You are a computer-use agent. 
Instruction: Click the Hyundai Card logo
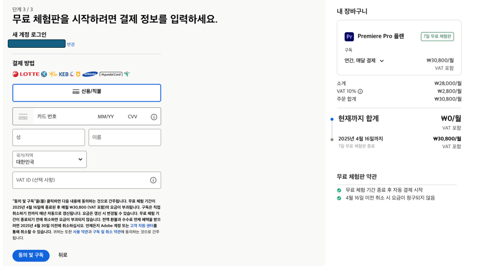[x=111, y=74]
